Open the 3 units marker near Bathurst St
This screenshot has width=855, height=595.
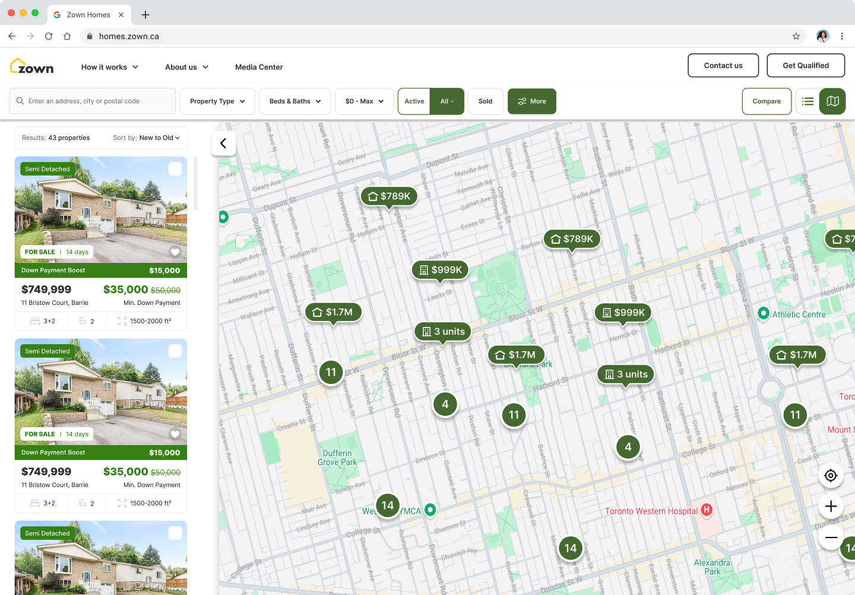click(626, 375)
